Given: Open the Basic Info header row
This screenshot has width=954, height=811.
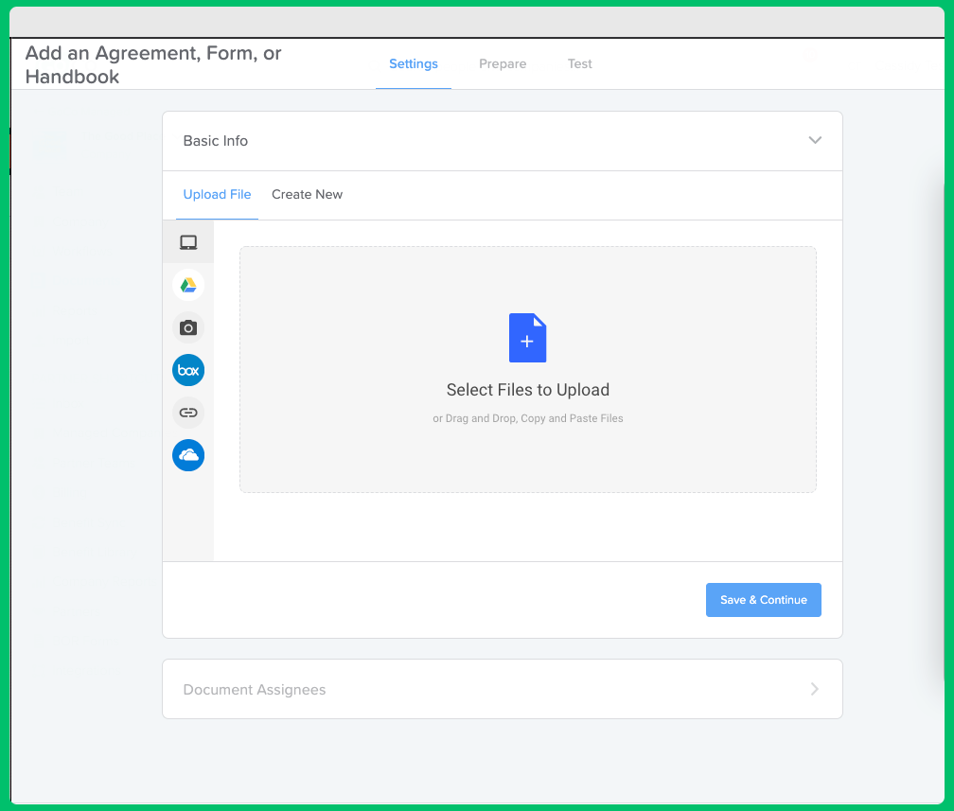Looking at the screenshot, I should (503, 140).
